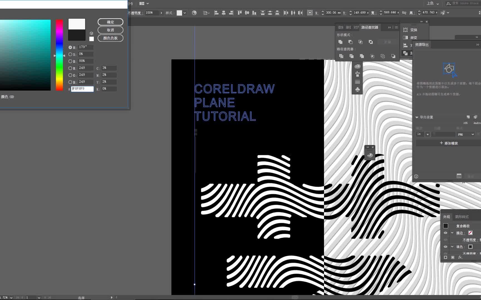Click the Crop pathfinder icon
Viewport: 481px width, 300px height.
[372, 56]
